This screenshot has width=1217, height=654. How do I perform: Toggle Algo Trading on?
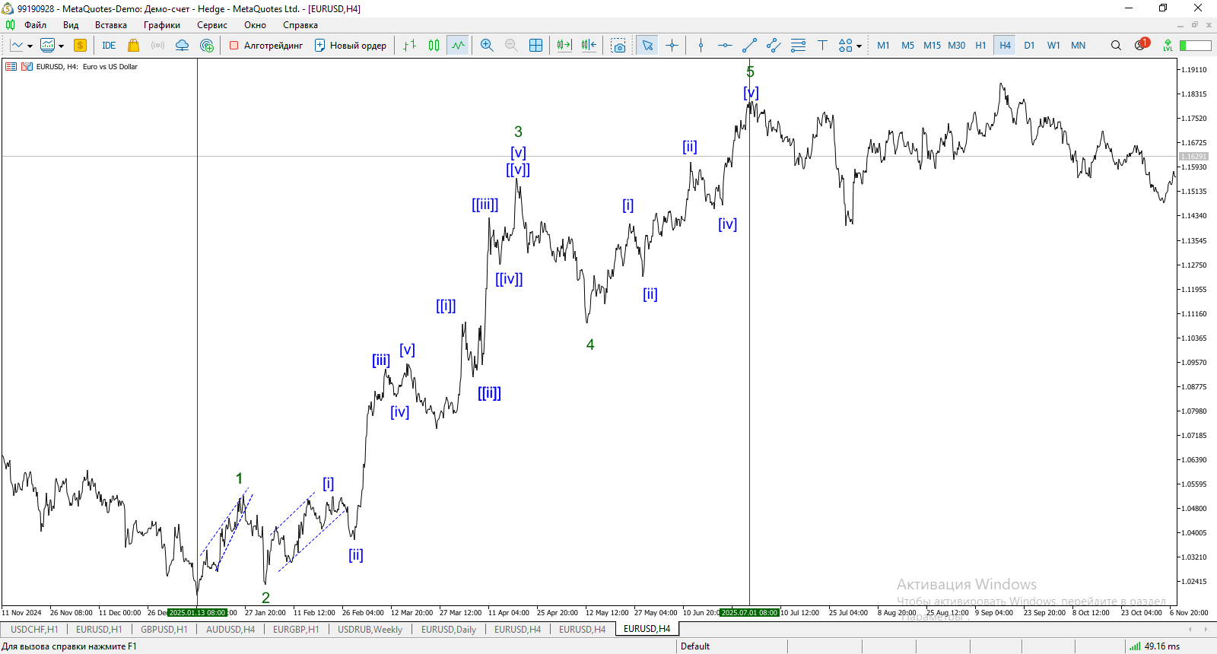pos(266,46)
